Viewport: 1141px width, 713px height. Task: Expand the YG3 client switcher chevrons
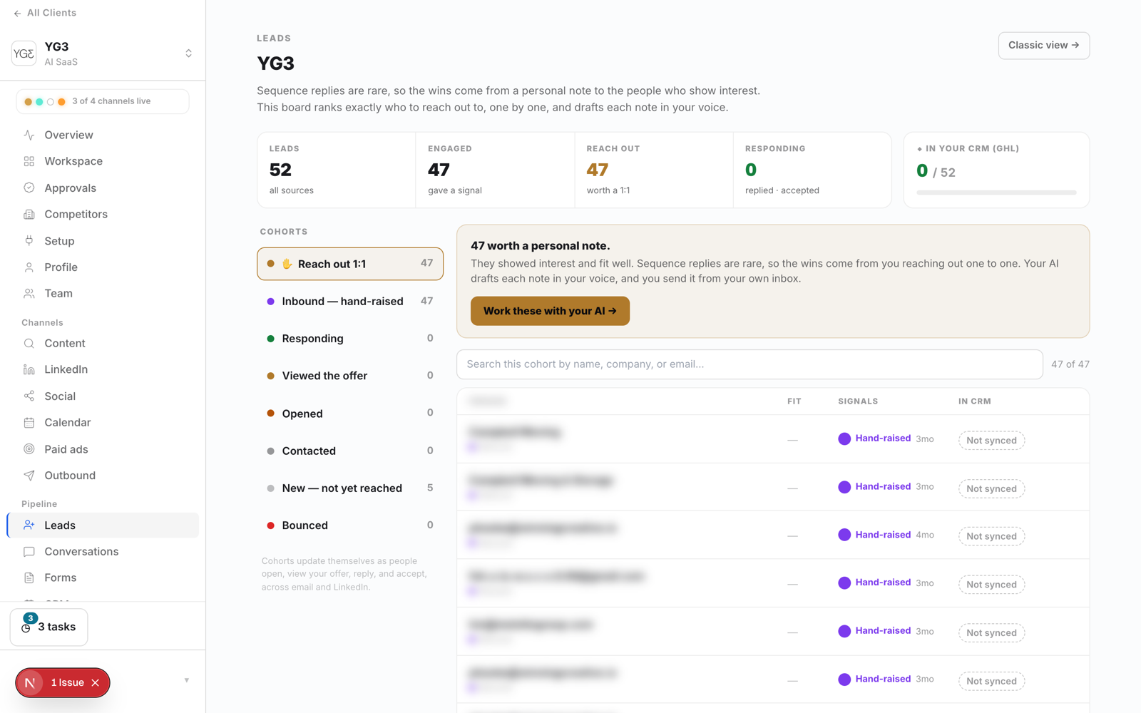pyautogui.click(x=188, y=53)
